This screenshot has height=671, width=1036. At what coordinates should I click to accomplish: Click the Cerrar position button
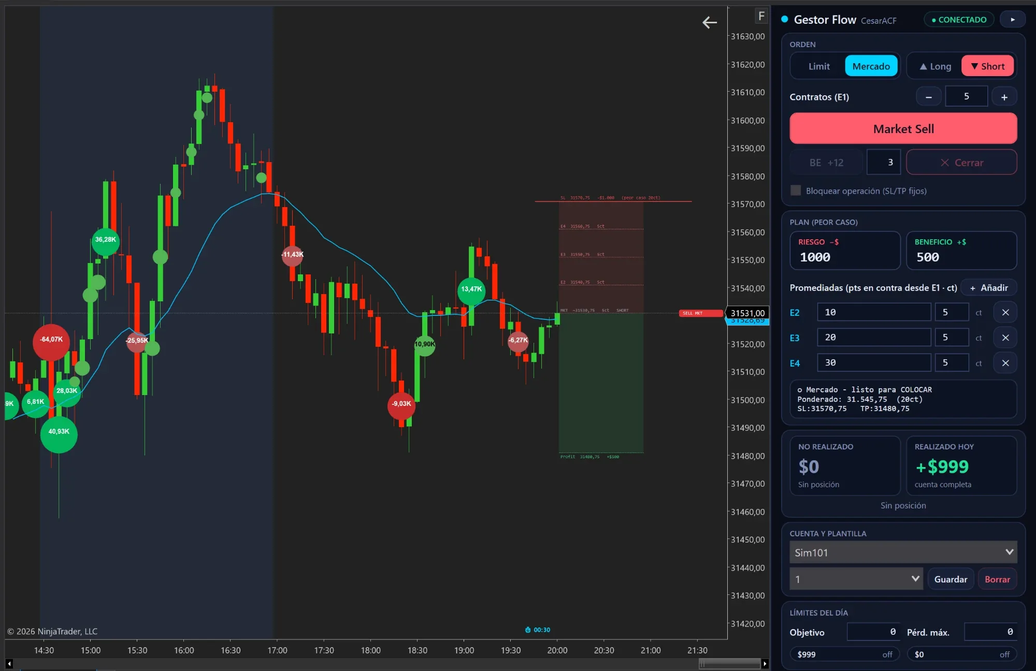click(x=961, y=163)
